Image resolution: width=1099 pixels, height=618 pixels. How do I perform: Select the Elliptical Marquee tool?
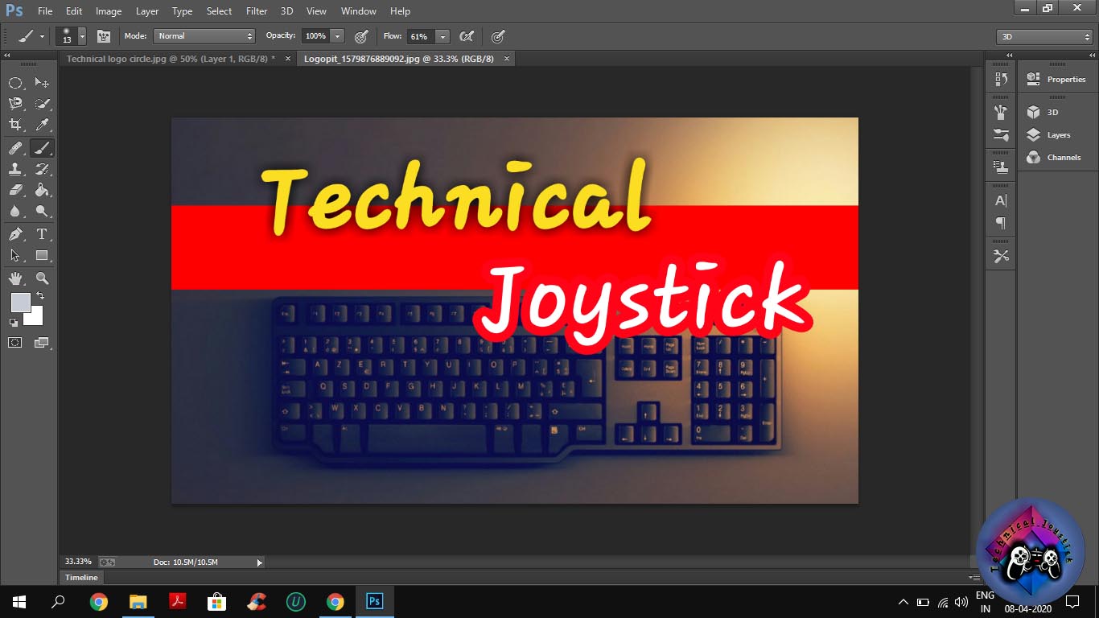[x=15, y=83]
